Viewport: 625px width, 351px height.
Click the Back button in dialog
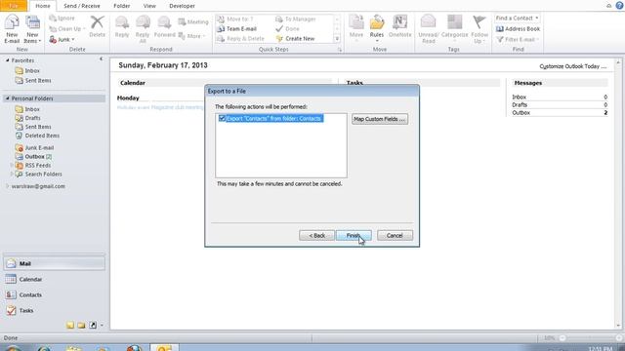click(316, 236)
